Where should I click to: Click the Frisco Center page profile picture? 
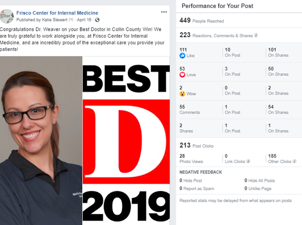pyautogui.click(x=7, y=16)
